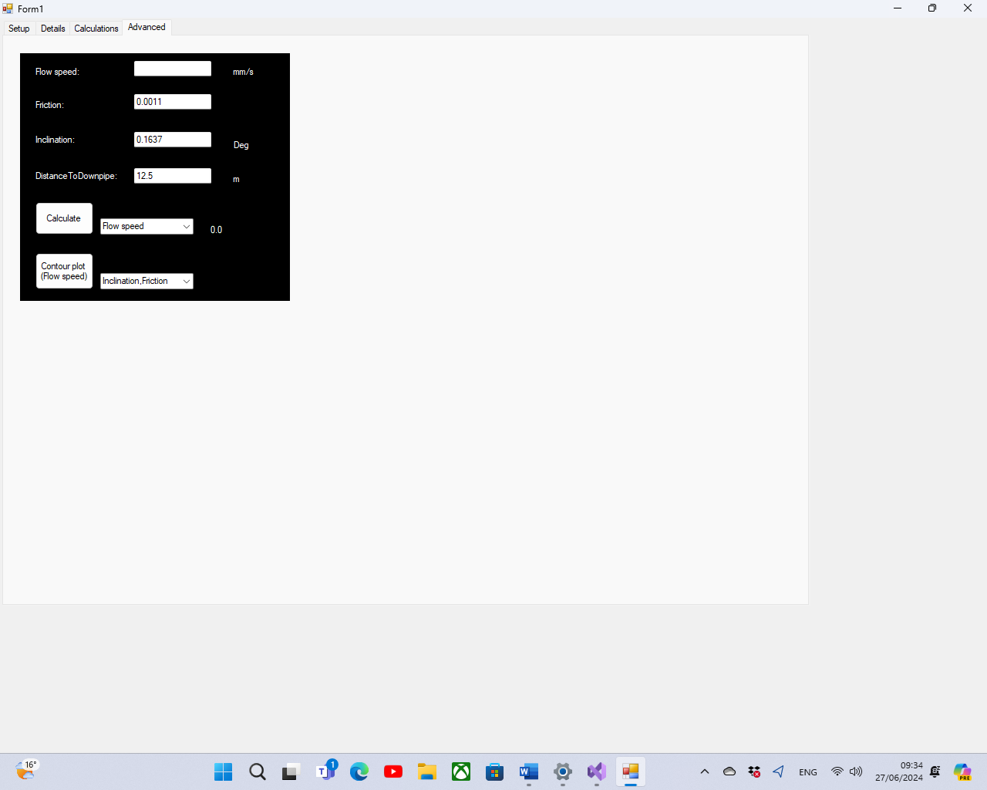
Task: Open Microsoft Word from the taskbar
Action: (529, 771)
